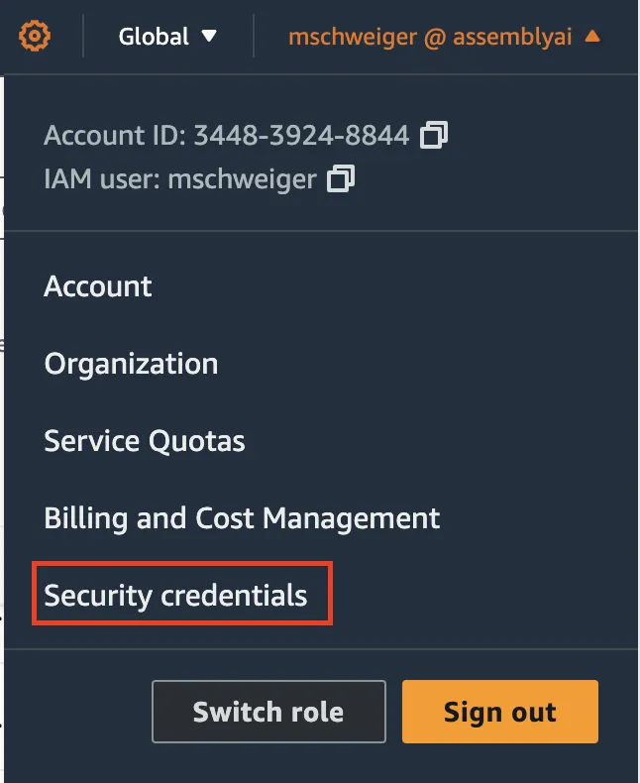Open Billing and Cost Management
640x783 pixels.
click(242, 517)
